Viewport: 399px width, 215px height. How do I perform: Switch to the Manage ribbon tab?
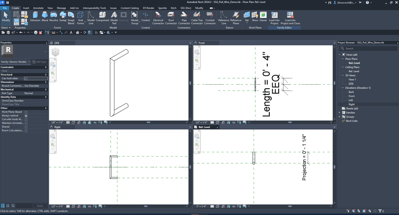click(61, 8)
